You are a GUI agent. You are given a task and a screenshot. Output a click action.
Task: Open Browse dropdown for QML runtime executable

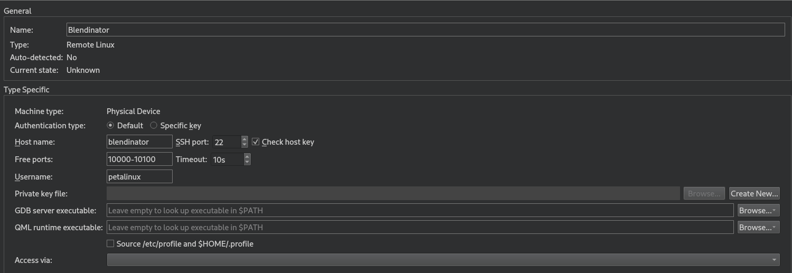tap(758, 228)
